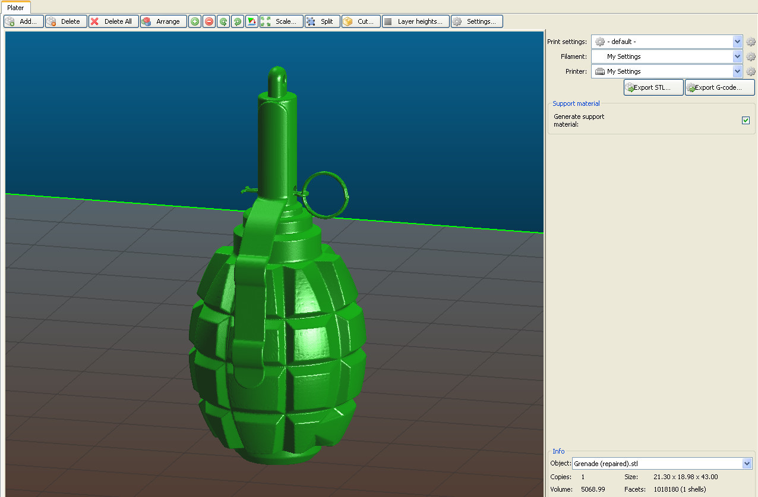This screenshot has width=758, height=497.
Task: Click the red minus 'fewer copies' icon
Action: [x=209, y=21]
